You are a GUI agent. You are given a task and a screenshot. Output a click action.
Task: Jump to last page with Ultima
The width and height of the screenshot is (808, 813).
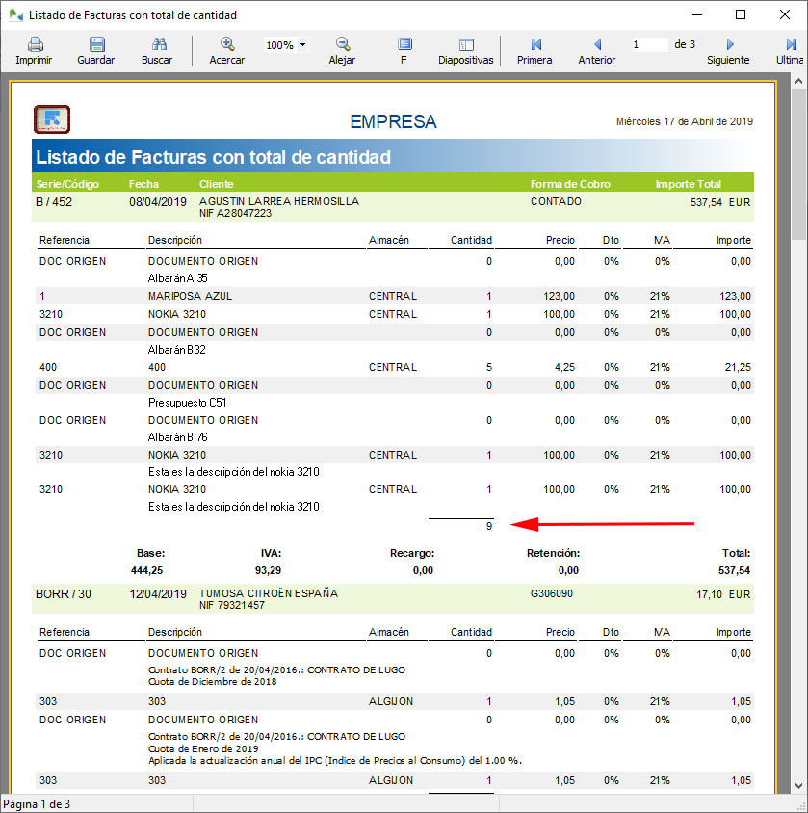click(x=792, y=45)
